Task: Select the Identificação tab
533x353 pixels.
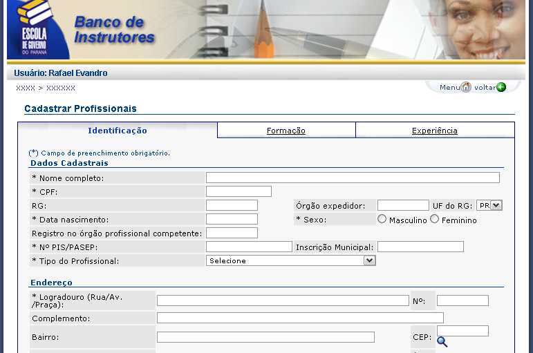Action: click(x=118, y=131)
